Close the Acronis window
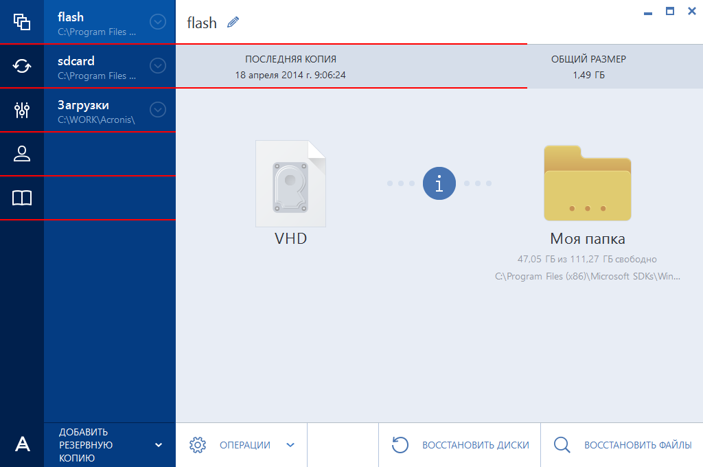 (692, 11)
